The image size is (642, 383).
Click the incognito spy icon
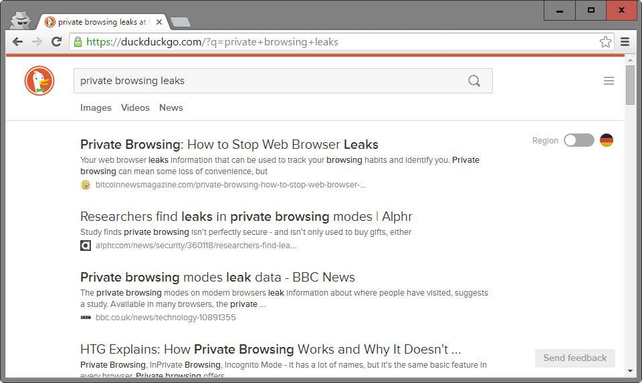point(21,19)
